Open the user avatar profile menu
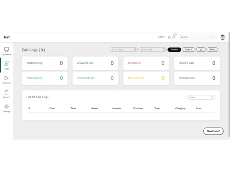The width and height of the screenshot is (230, 172). [223, 37]
